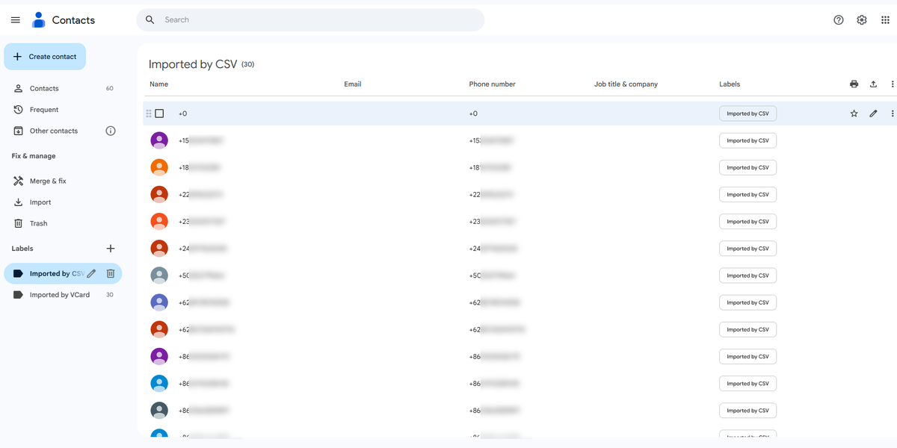
Task: Click the Imported by CSV chip on +0 row
Action: pos(747,113)
